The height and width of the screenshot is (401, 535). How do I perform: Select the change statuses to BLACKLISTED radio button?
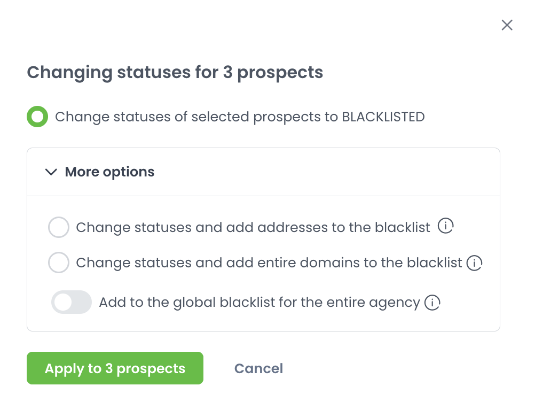click(x=37, y=117)
